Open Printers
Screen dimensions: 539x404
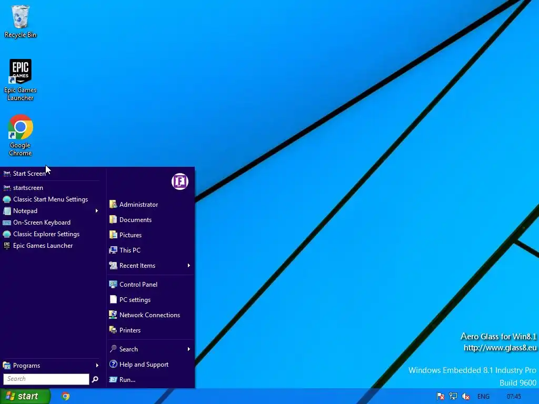point(151,330)
